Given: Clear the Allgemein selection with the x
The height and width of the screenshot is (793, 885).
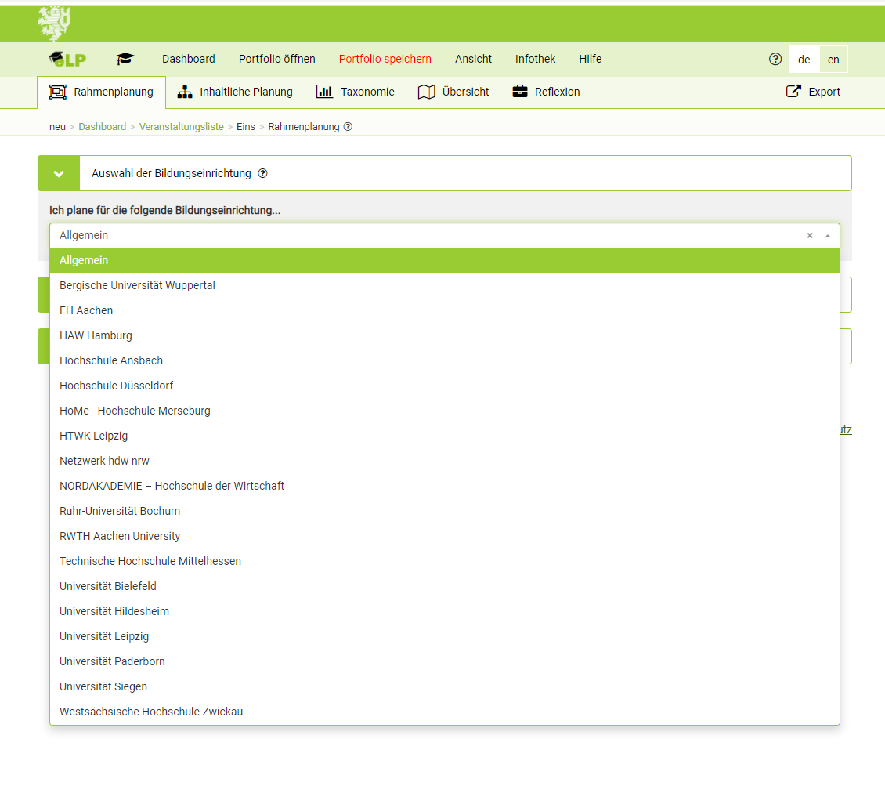Looking at the screenshot, I should [x=810, y=236].
